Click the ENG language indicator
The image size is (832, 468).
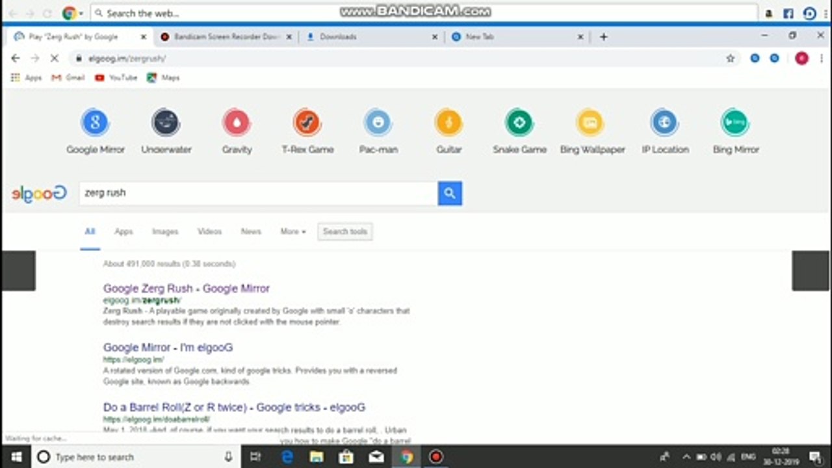coord(748,457)
